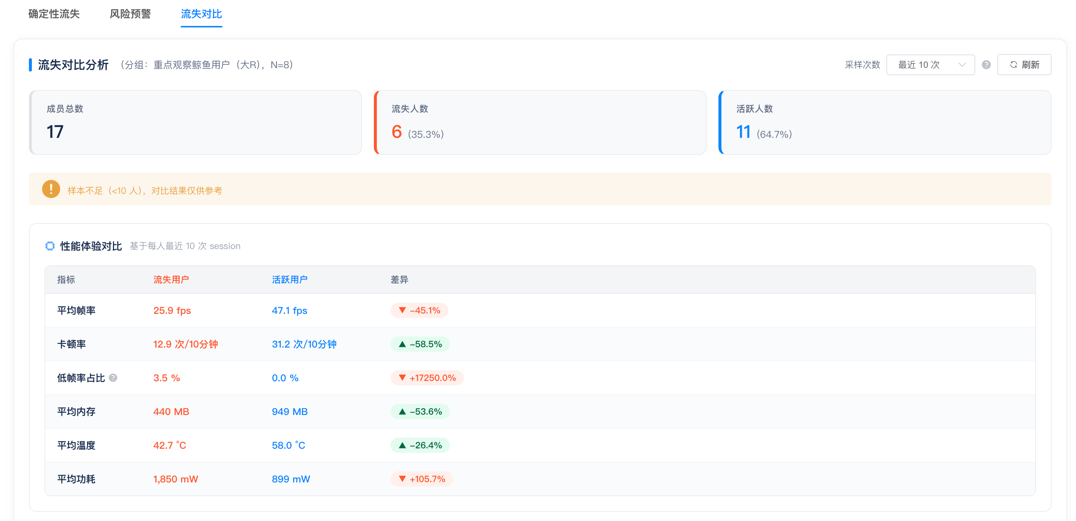1076x521 pixels.
Task: Click the 刷新 button
Action: point(1024,65)
